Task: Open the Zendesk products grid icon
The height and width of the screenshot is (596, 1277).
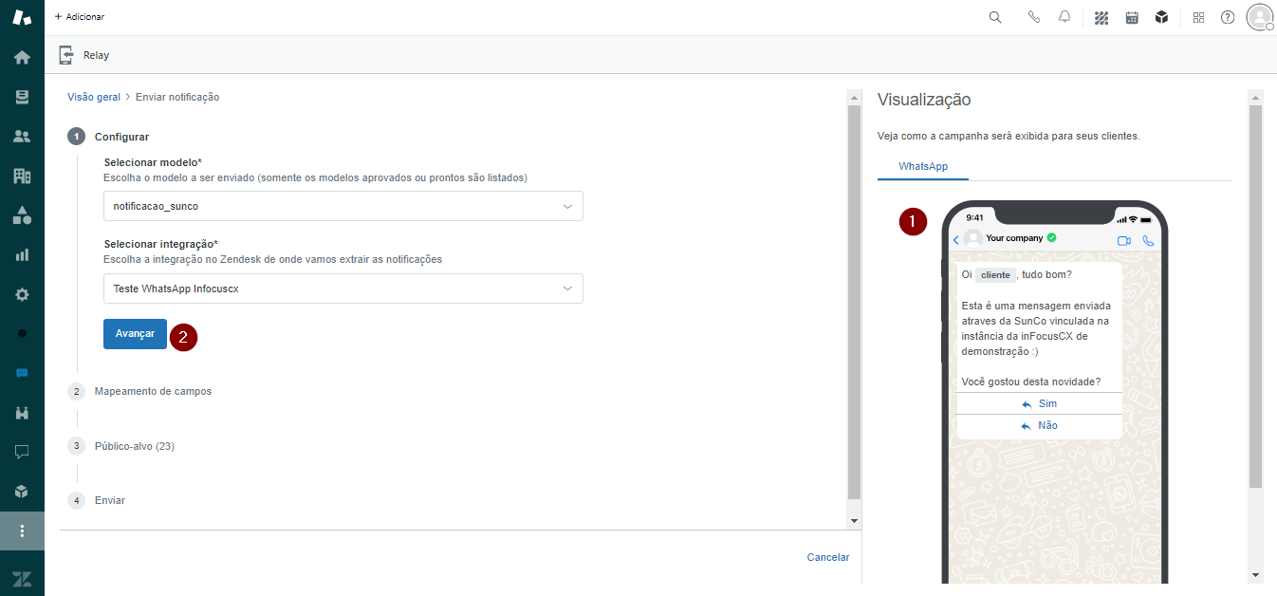Action: [1198, 17]
